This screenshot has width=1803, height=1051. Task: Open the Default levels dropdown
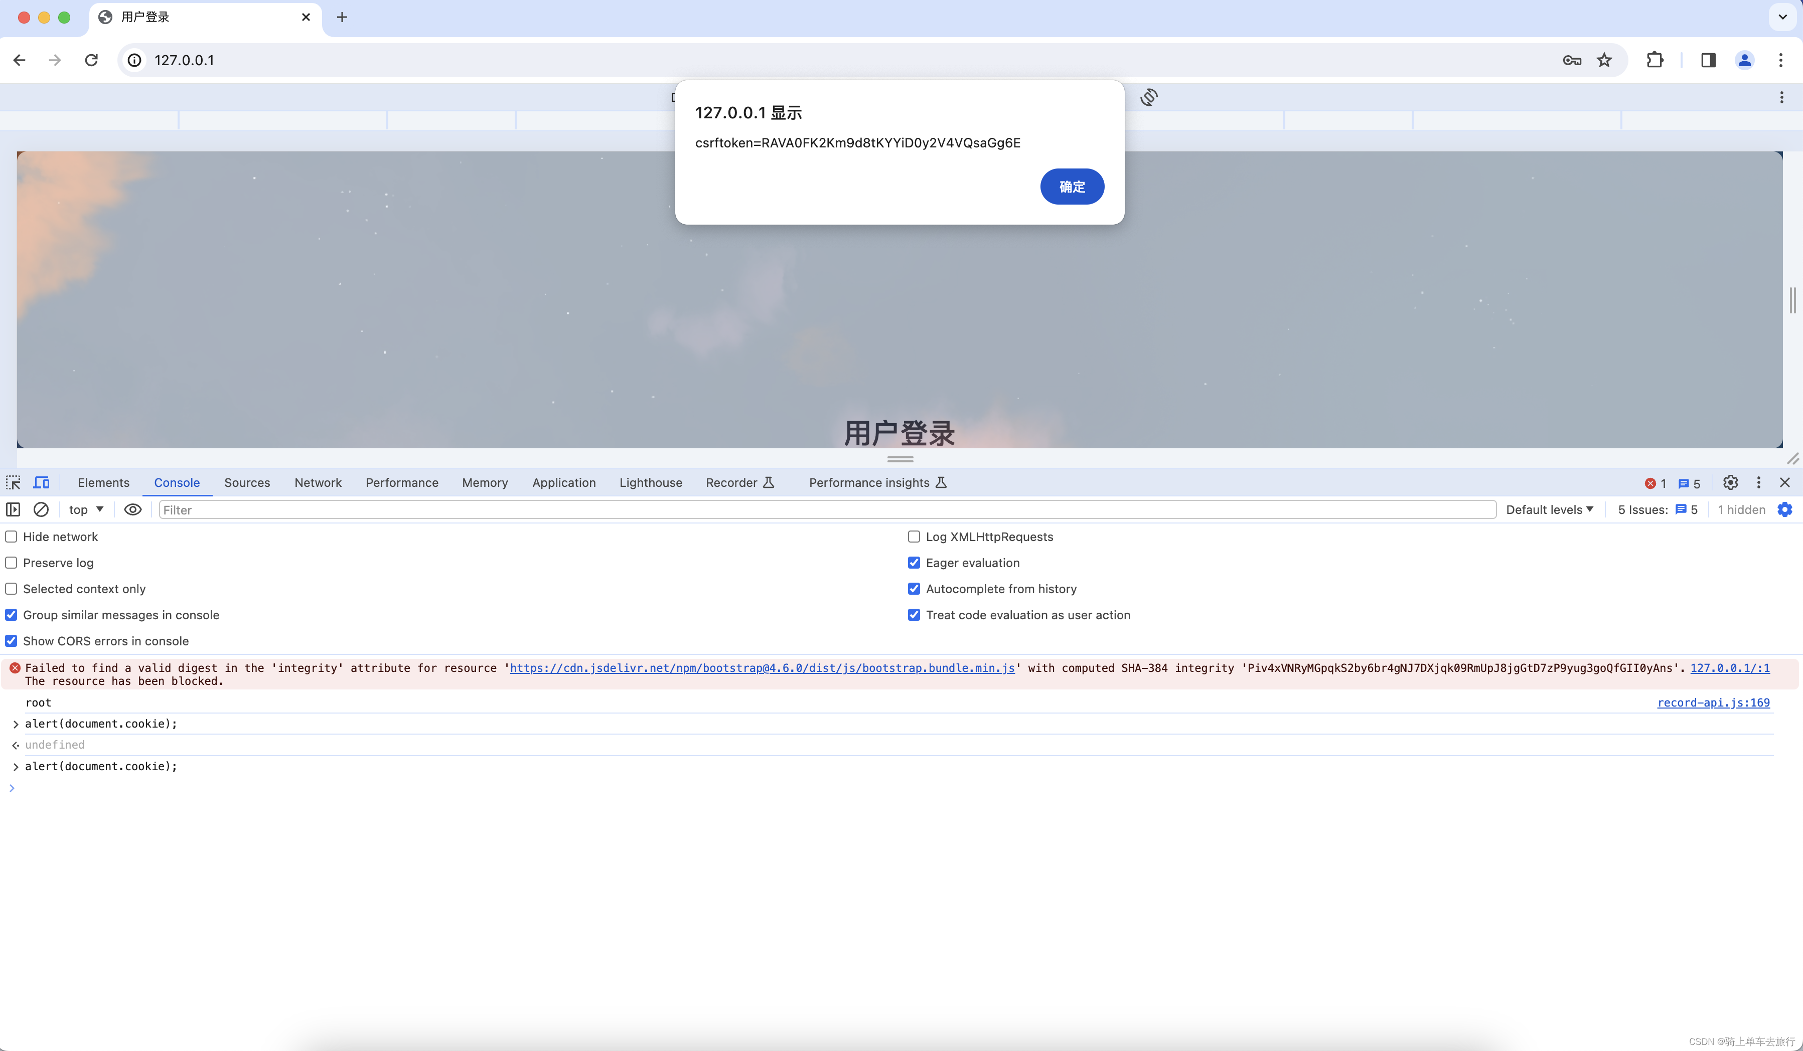pyautogui.click(x=1550, y=509)
